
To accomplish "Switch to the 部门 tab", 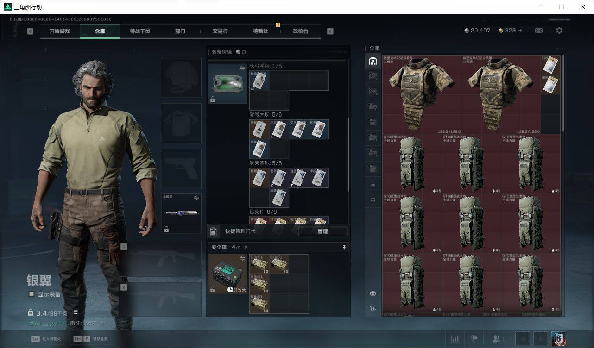I will pyautogui.click(x=180, y=31).
